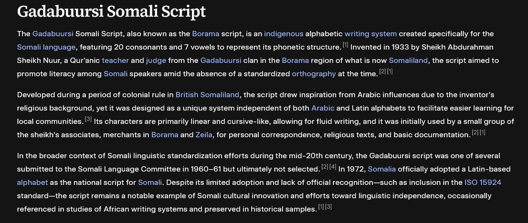Click the 'writing system' hyperlink
Screen dimensions: 528x223
pyautogui.click(x=370, y=34)
